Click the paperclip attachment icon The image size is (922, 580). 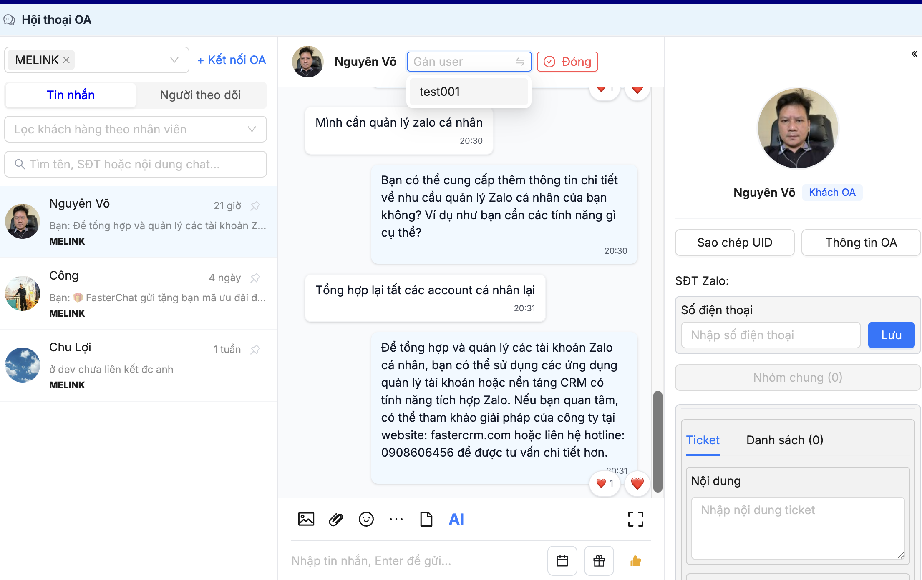pyautogui.click(x=336, y=519)
